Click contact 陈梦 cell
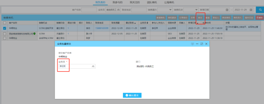 (89, 38)
